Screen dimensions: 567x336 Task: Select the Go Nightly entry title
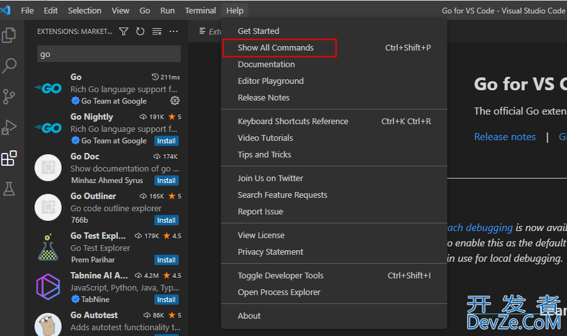coord(92,116)
